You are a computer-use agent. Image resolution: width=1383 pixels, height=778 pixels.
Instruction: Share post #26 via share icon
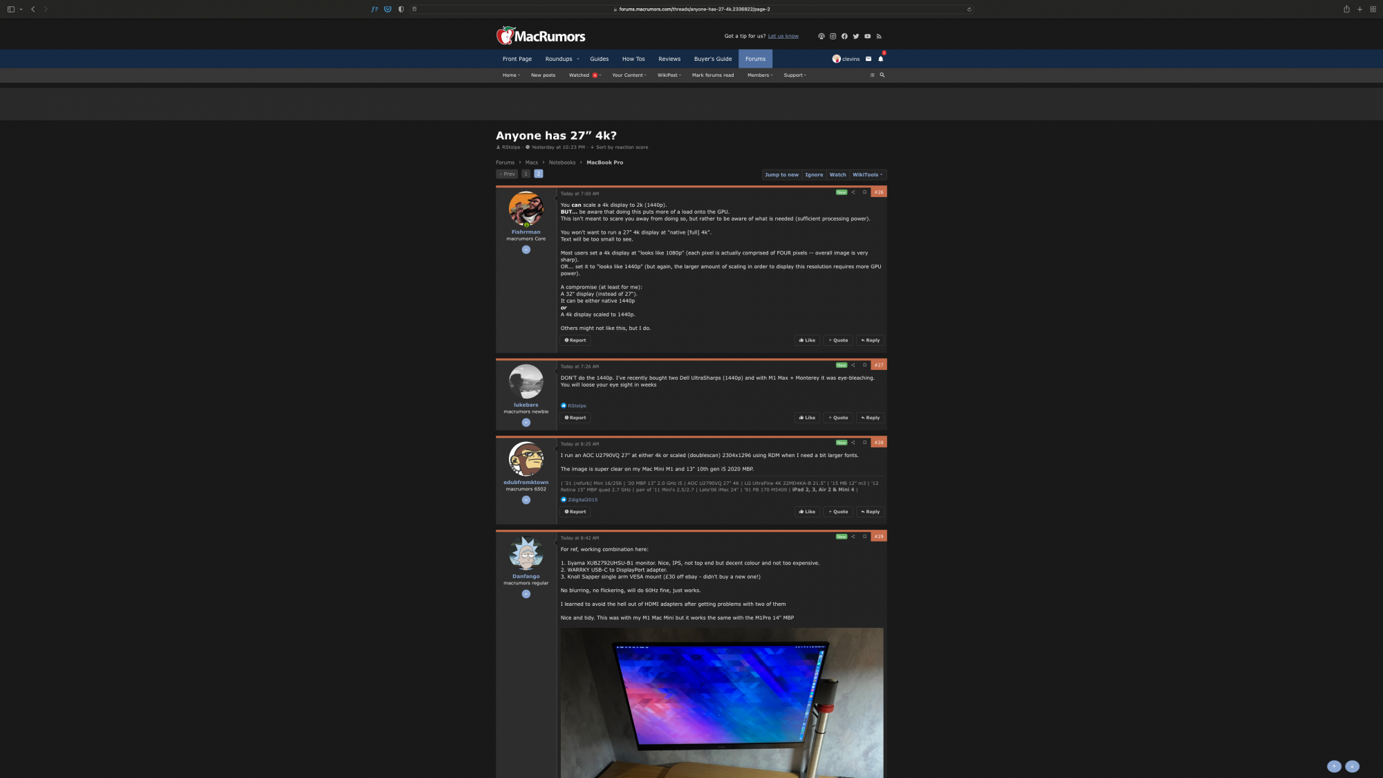tap(853, 192)
